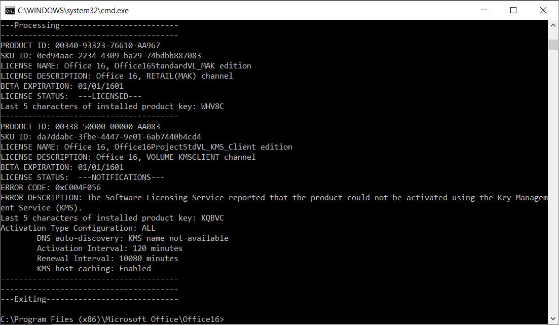Click the scrollbar up arrow

(x=553, y=25)
